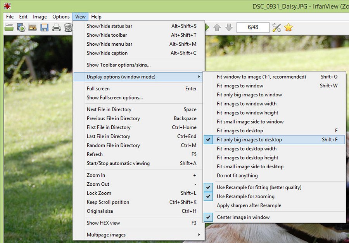Go to Last File in Directory
The height and width of the screenshot is (243, 349).
tap(138, 136)
